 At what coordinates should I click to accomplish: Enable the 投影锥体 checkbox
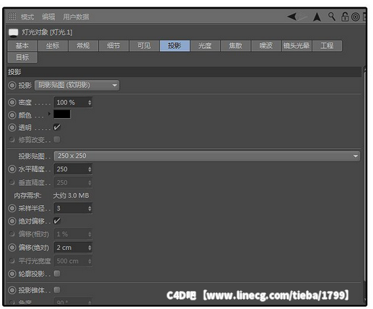point(57,290)
